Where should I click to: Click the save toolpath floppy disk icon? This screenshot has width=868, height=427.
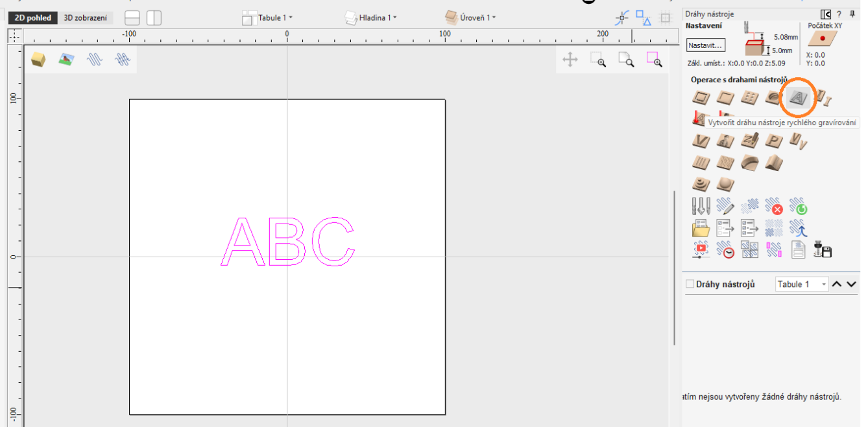[823, 249]
